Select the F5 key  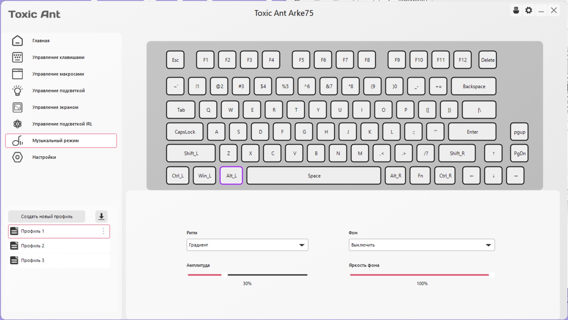pyautogui.click(x=301, y=60)
